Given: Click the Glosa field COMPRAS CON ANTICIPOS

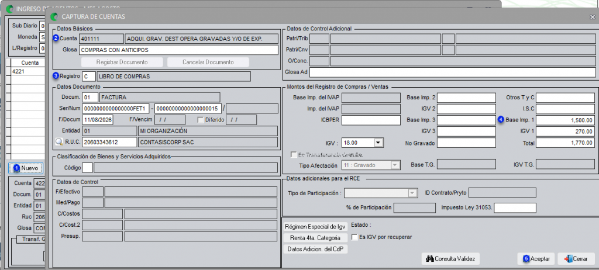Looking at the screenshot, I should (178, 50).
